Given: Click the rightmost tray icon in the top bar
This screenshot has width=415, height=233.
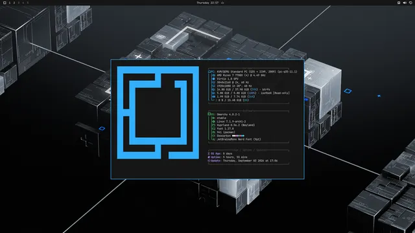Looking at the screenshot, I should click(410, 3).
